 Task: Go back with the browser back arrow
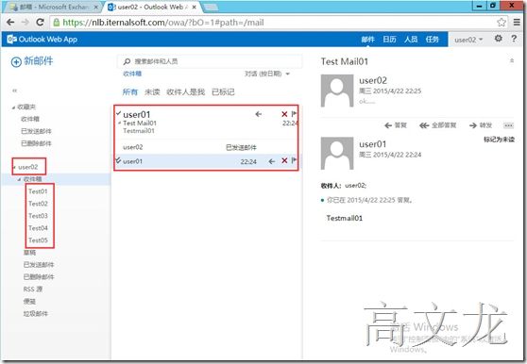(10, 22)
